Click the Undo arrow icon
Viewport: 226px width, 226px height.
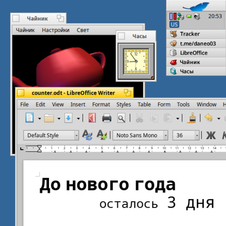pos(208,117)
